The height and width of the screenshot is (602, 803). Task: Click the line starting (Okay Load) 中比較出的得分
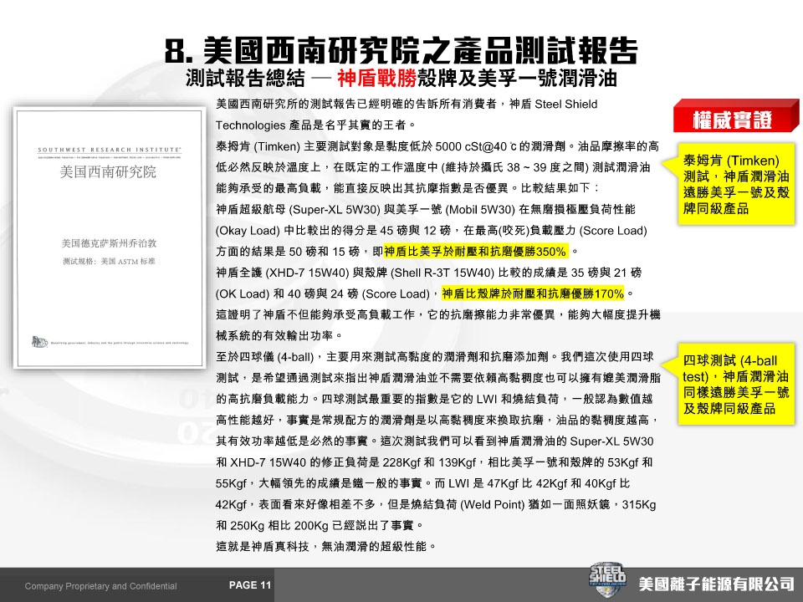point(432,231)
